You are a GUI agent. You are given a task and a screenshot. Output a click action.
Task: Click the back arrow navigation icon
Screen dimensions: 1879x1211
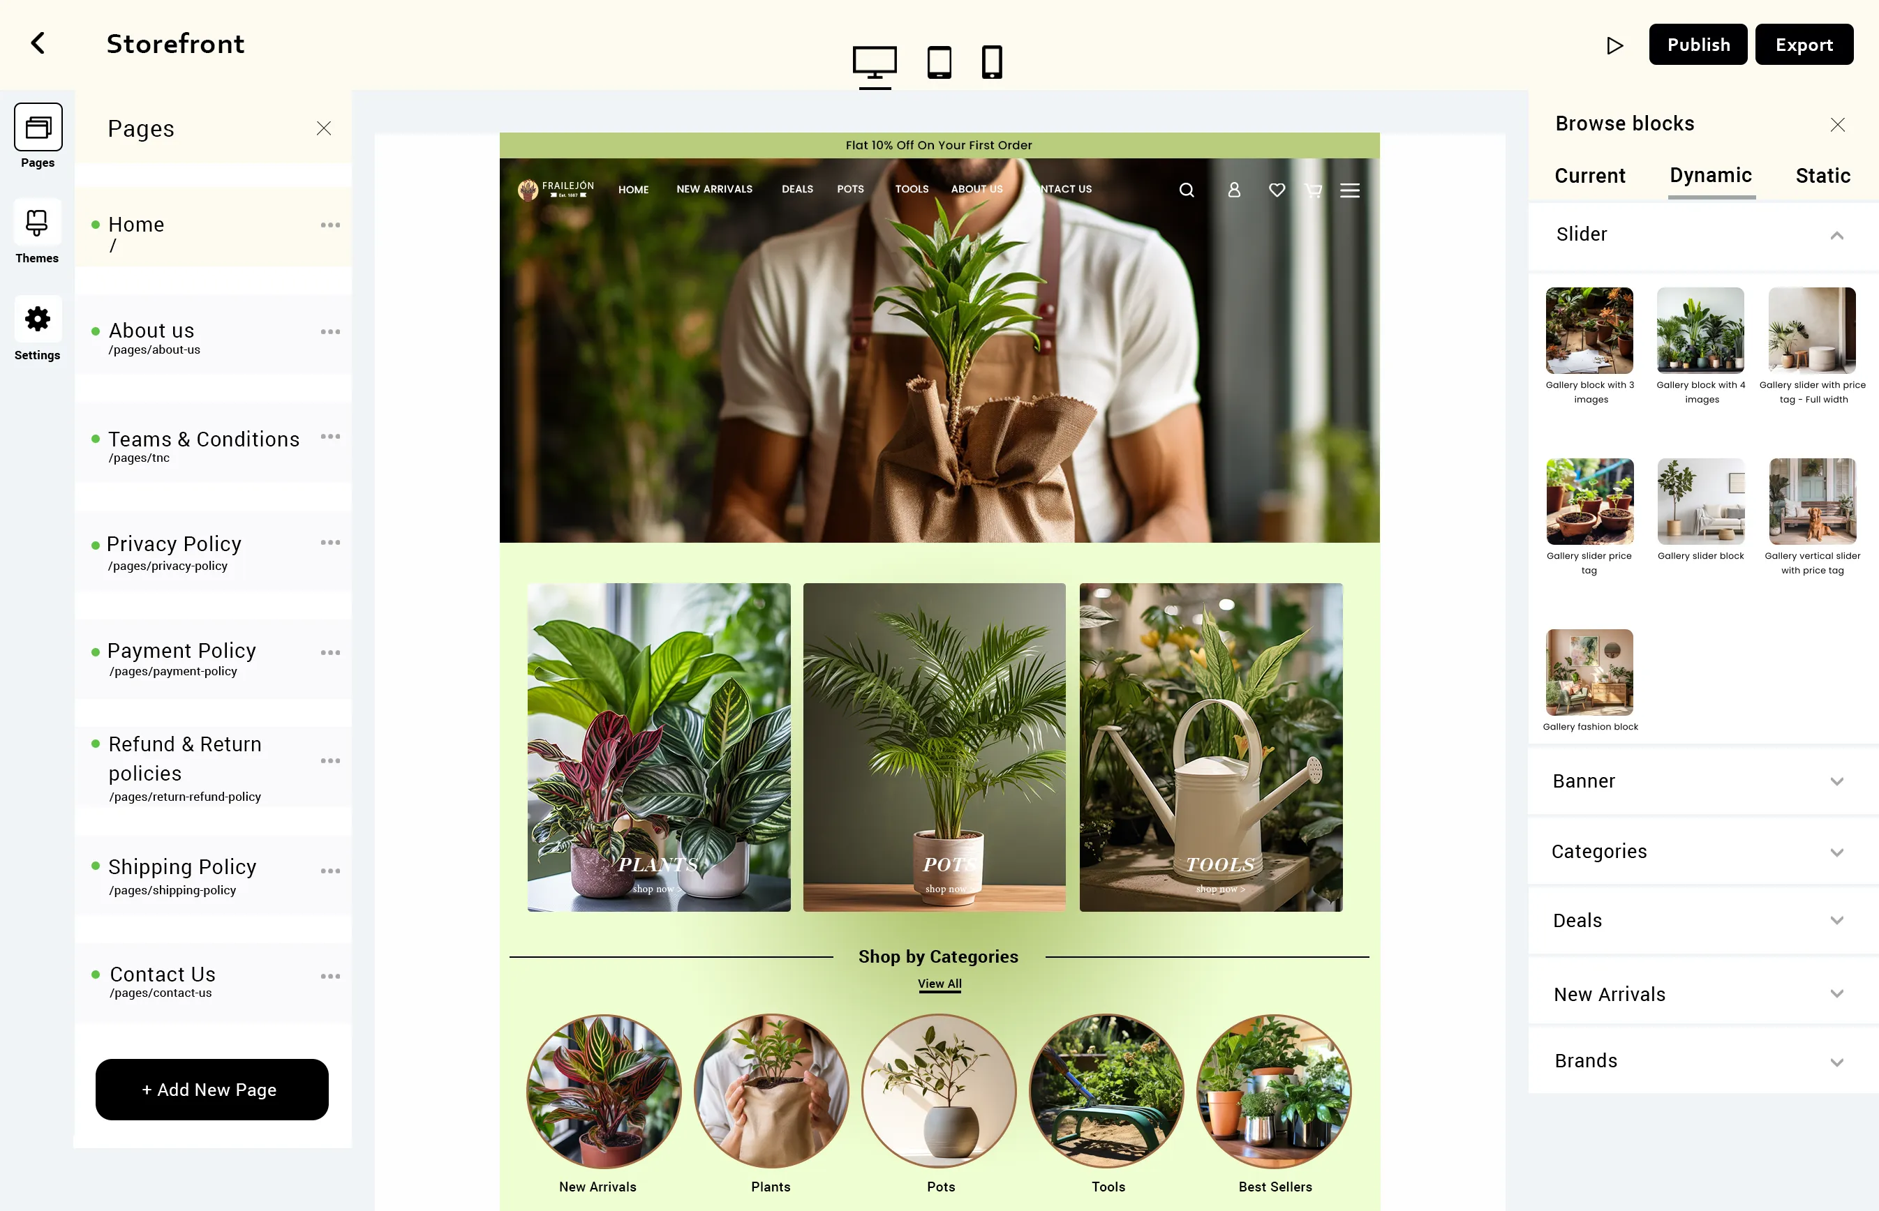(38, 43)
